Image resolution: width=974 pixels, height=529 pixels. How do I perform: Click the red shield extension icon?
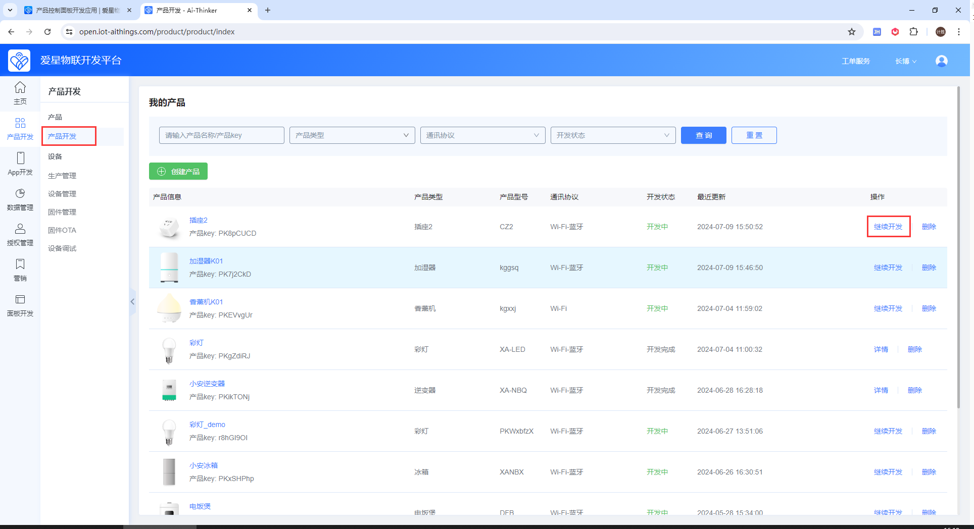coord(895,32)
